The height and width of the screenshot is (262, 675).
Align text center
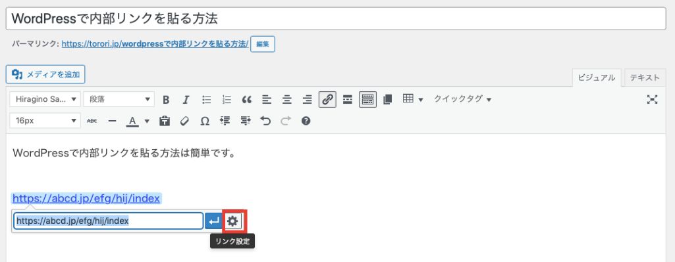coord(287,100)
